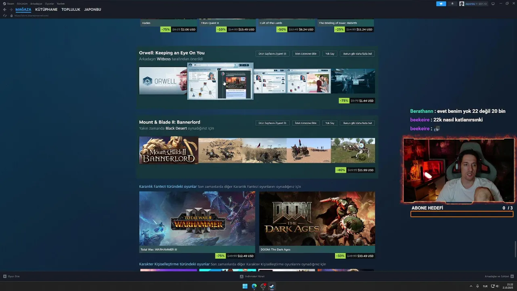
Task: Open the friends and chat icon
Action: [x=512, y=276]
